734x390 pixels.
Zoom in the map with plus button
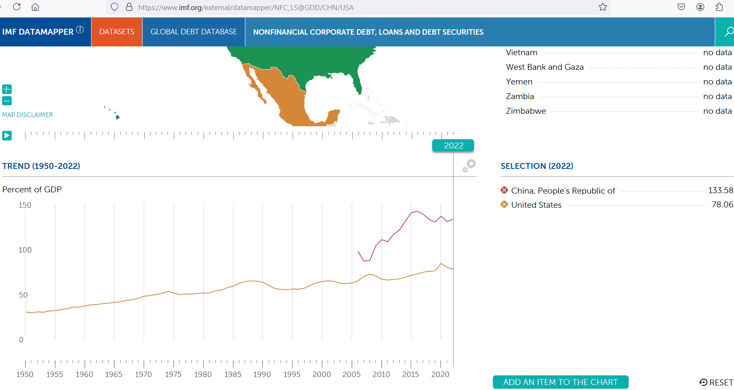(7, 89)
